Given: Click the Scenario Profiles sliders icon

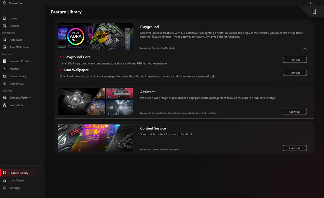Looking at the screenshot, I should point(5,61).
